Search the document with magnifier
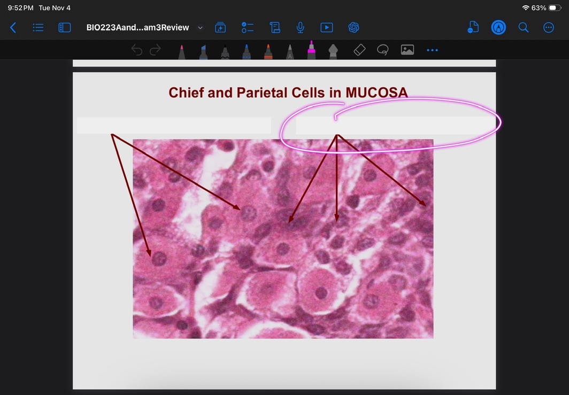569x395 pixels. 523,28
